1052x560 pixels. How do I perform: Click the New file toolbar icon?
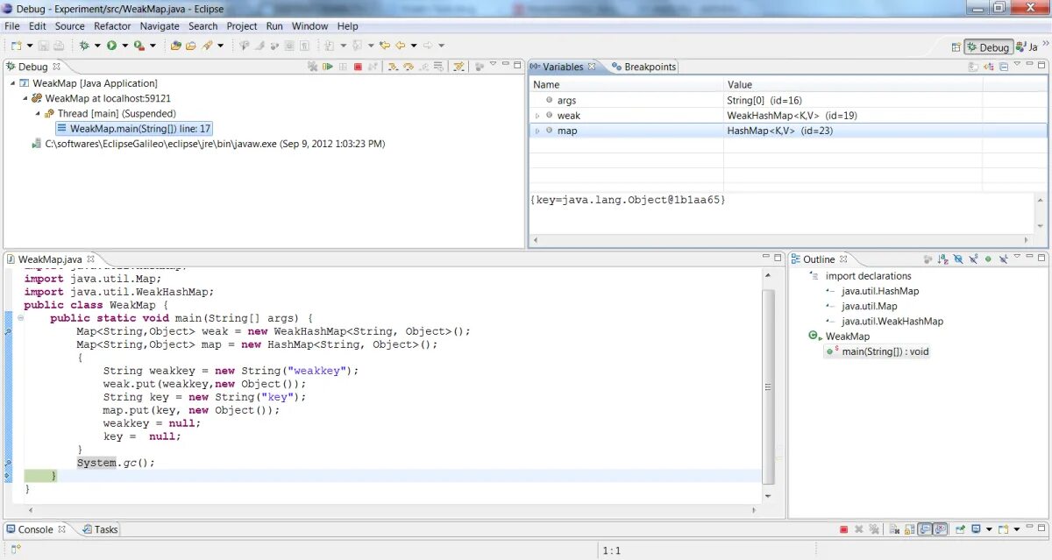[x=16, y=45]
